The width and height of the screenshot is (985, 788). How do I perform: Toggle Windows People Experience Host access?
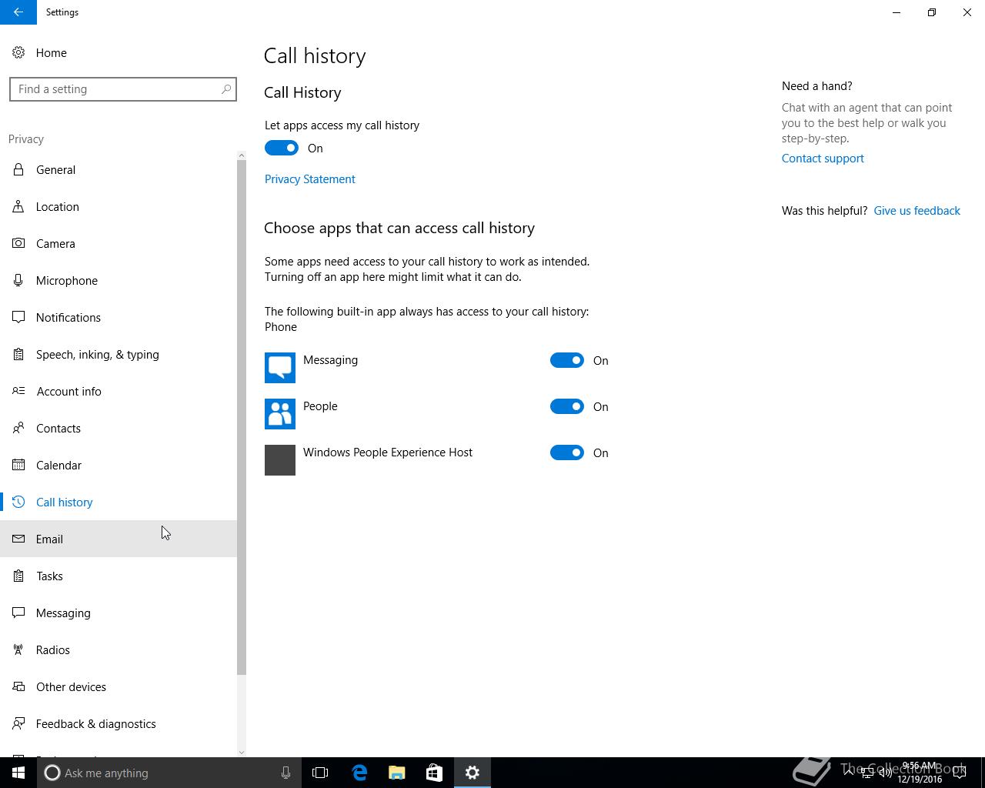567,452
